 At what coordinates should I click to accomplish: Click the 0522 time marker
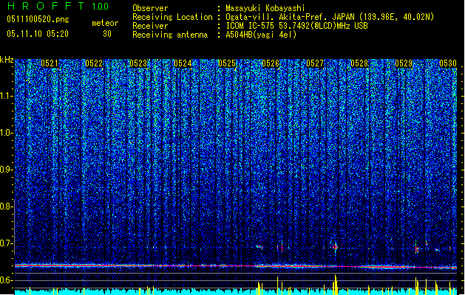pos(94,63)
